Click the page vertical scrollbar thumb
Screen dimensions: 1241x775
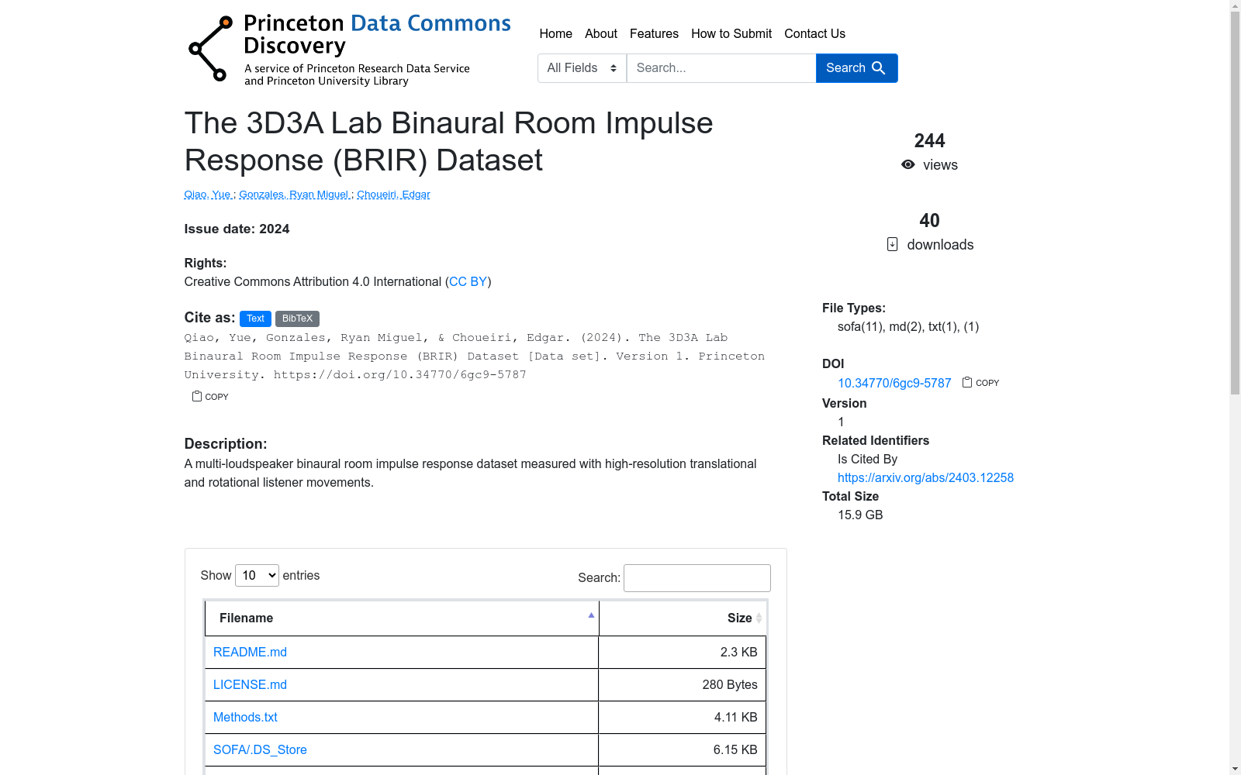tap(1235, 201)
